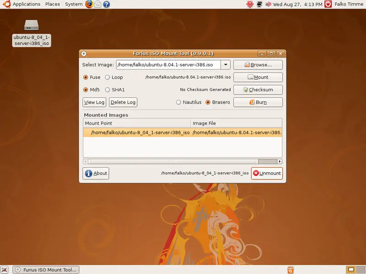Click the Mount button
The width and height of the screenshot is (366, 274).
tap(258, 77)
